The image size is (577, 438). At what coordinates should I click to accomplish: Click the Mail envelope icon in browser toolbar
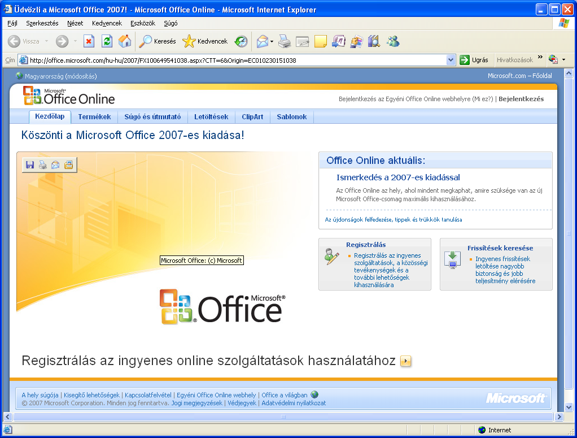[x=263, y=41]
